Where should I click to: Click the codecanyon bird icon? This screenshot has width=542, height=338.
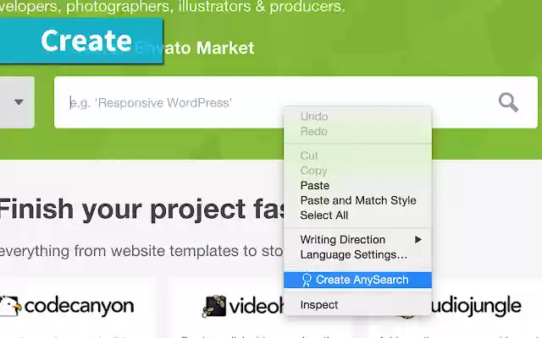(9, 306)
